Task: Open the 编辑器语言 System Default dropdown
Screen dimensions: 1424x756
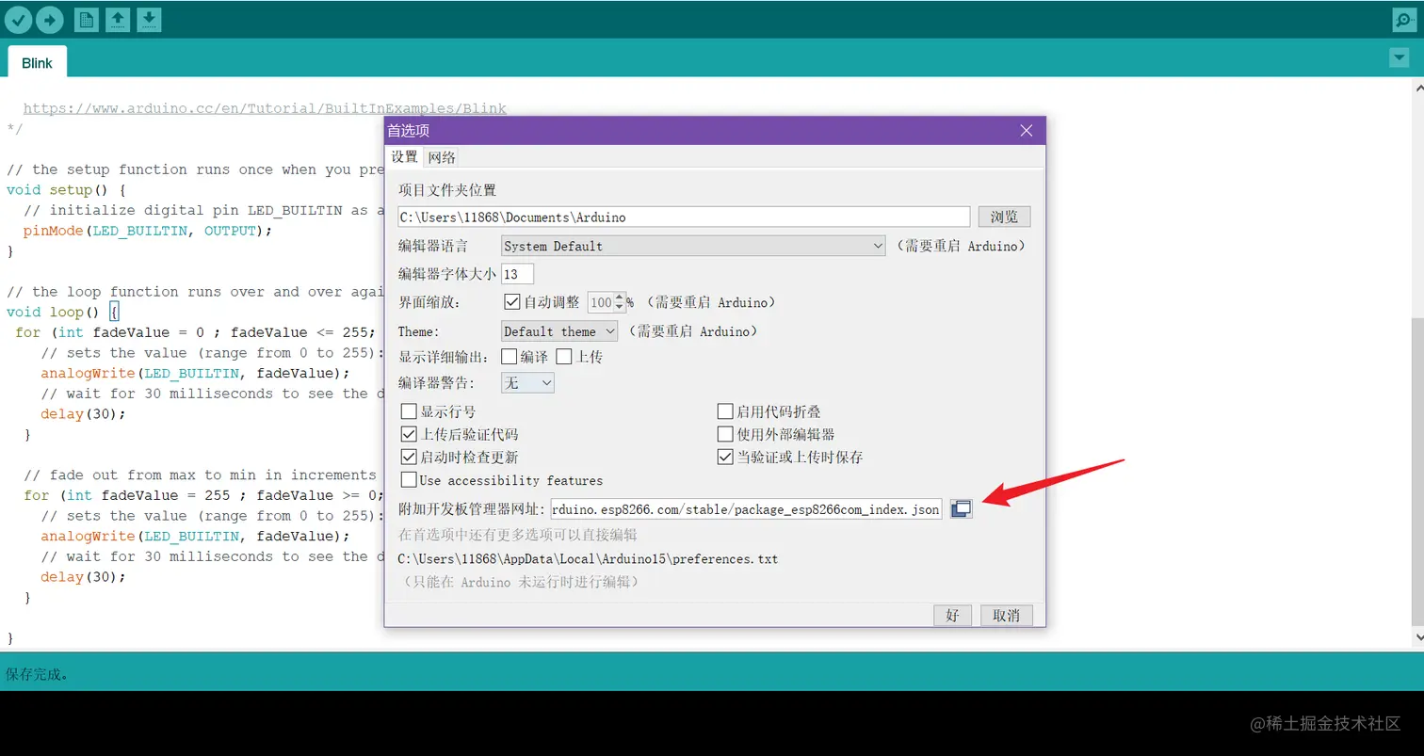Action: click(x=693, y=246)
